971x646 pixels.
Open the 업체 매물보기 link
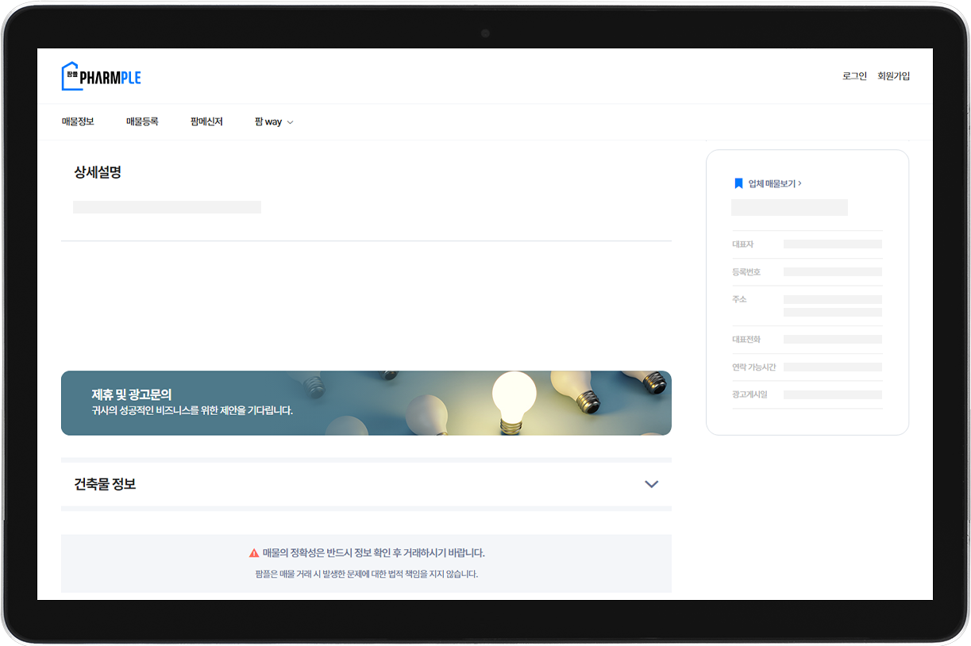775,183
